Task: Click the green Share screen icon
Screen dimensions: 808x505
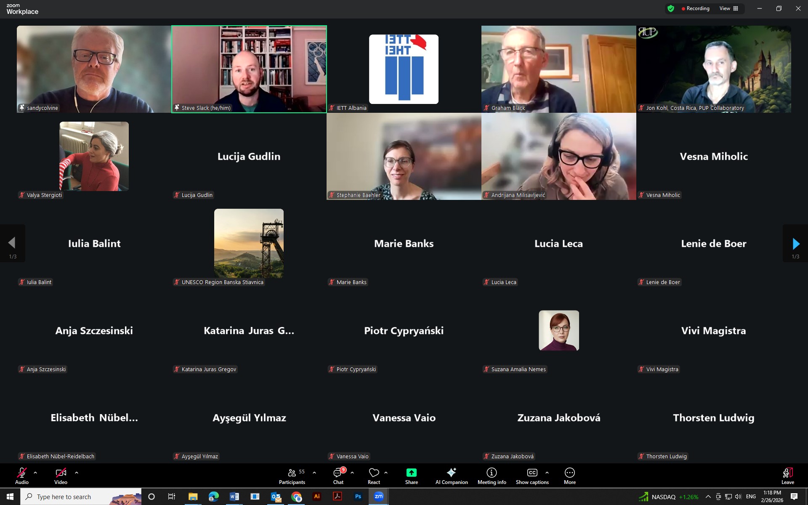Action: tap(411, 473)
